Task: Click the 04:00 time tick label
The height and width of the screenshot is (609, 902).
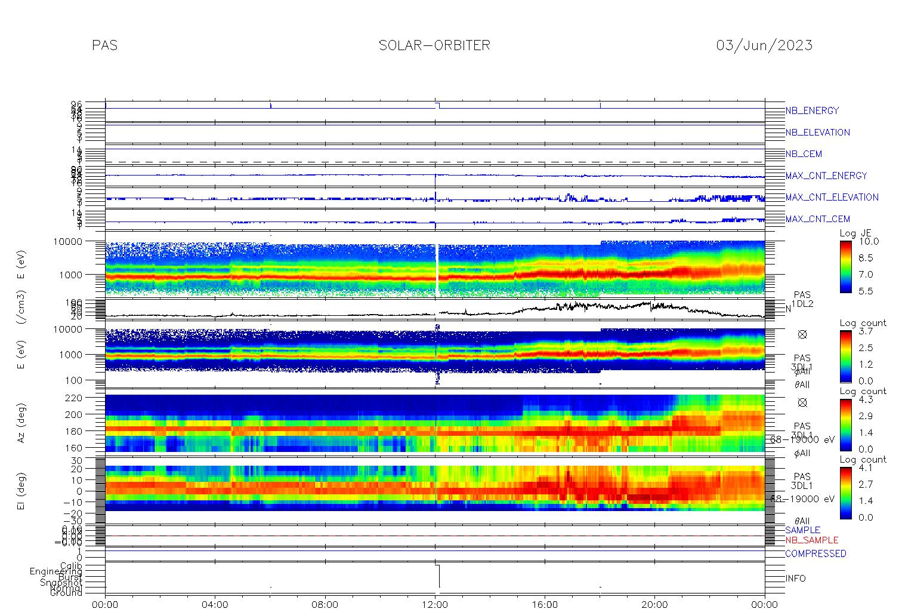Action: (215, 604)
